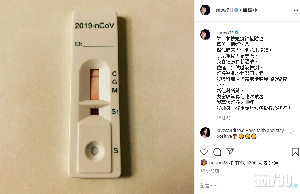Like lovecandice.c's comment with small heart
This screenshot has height=194, width=300.
(292, 132)
